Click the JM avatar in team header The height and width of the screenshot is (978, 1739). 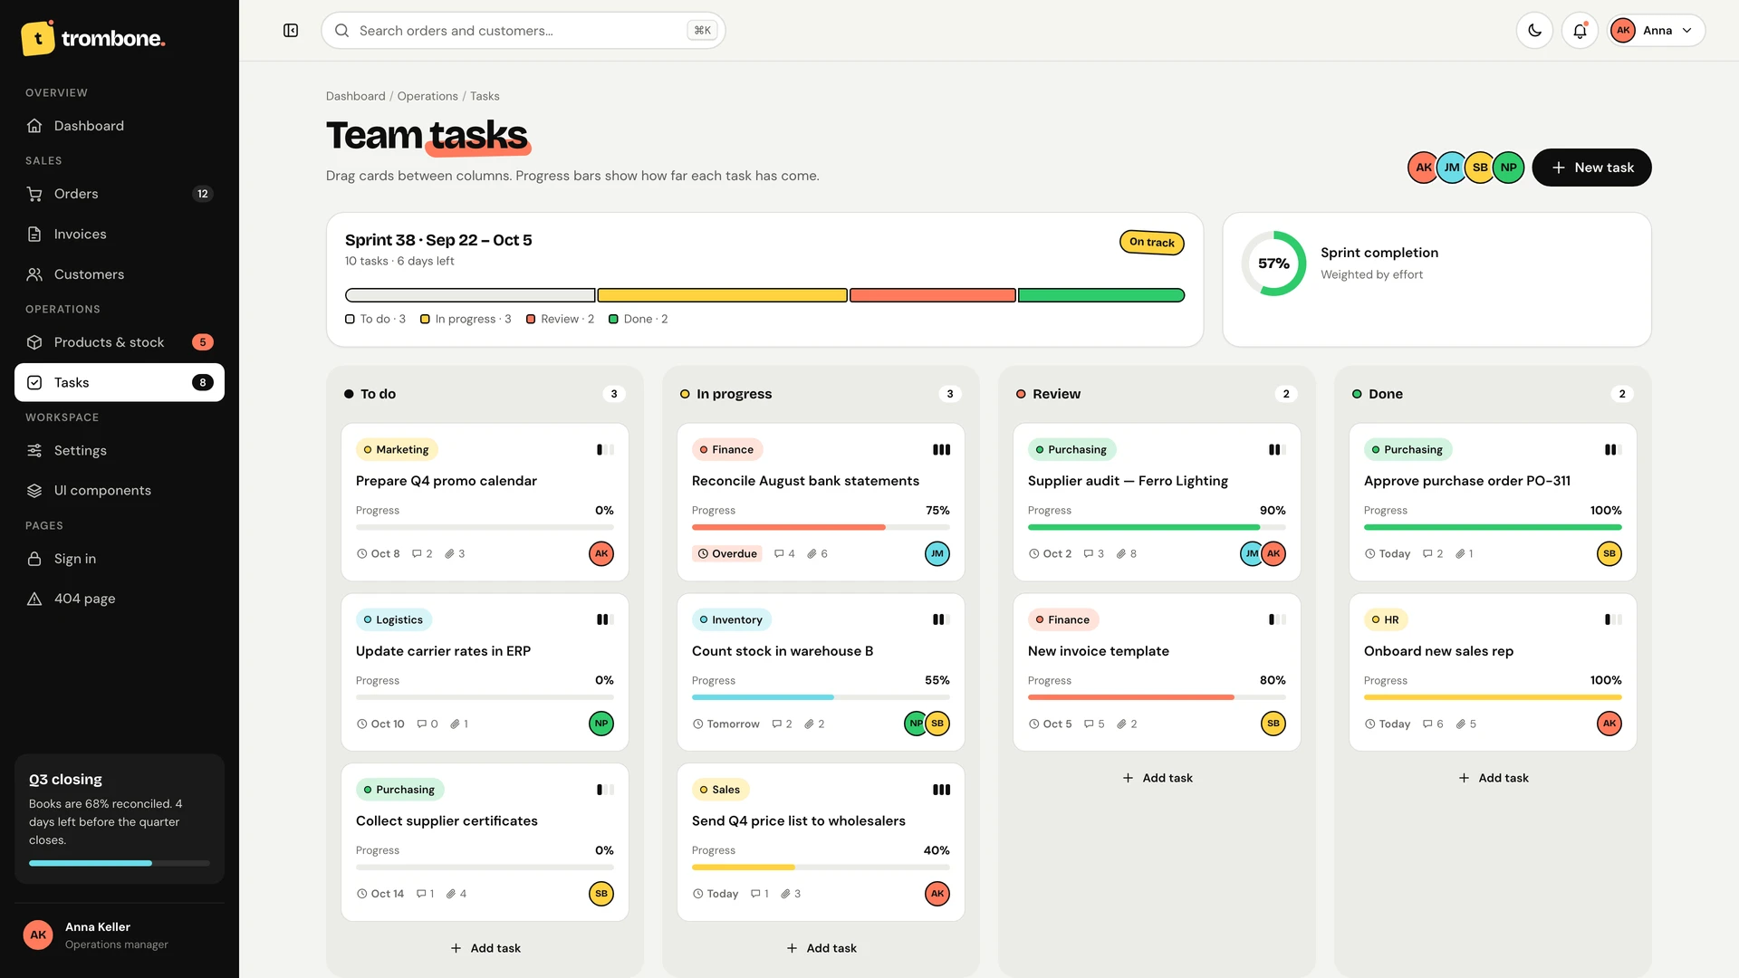[1451, 168]
